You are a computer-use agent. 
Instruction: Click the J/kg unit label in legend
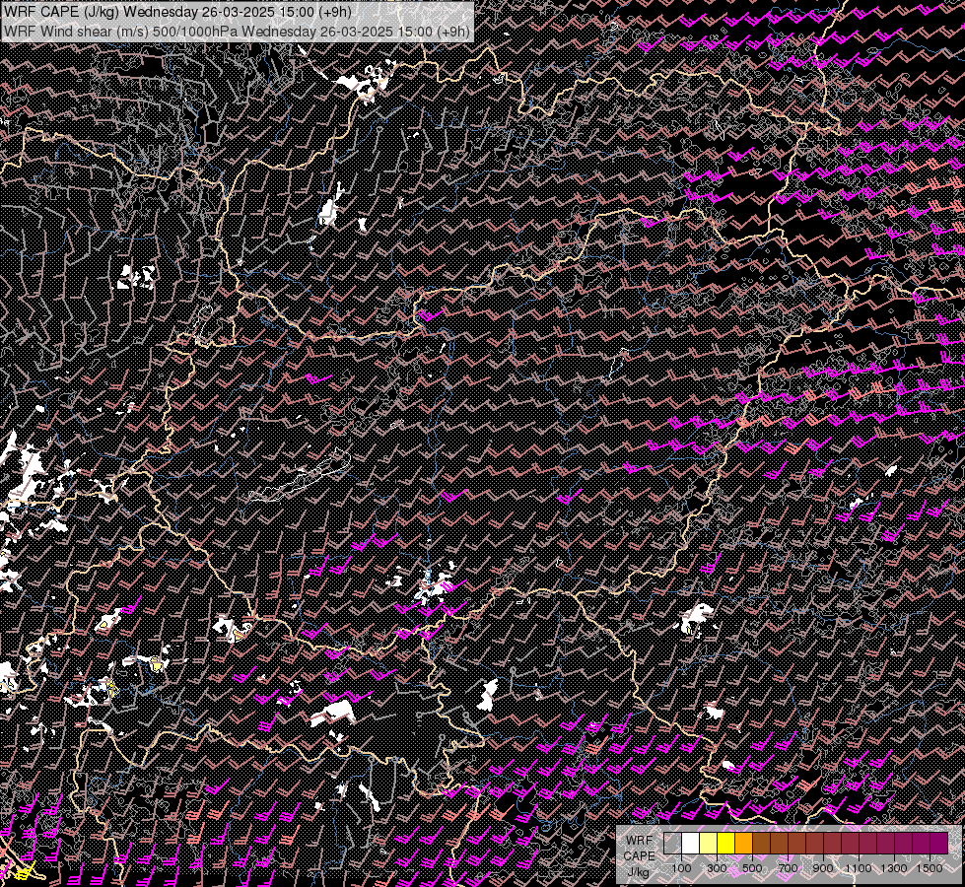click(638, 872)
